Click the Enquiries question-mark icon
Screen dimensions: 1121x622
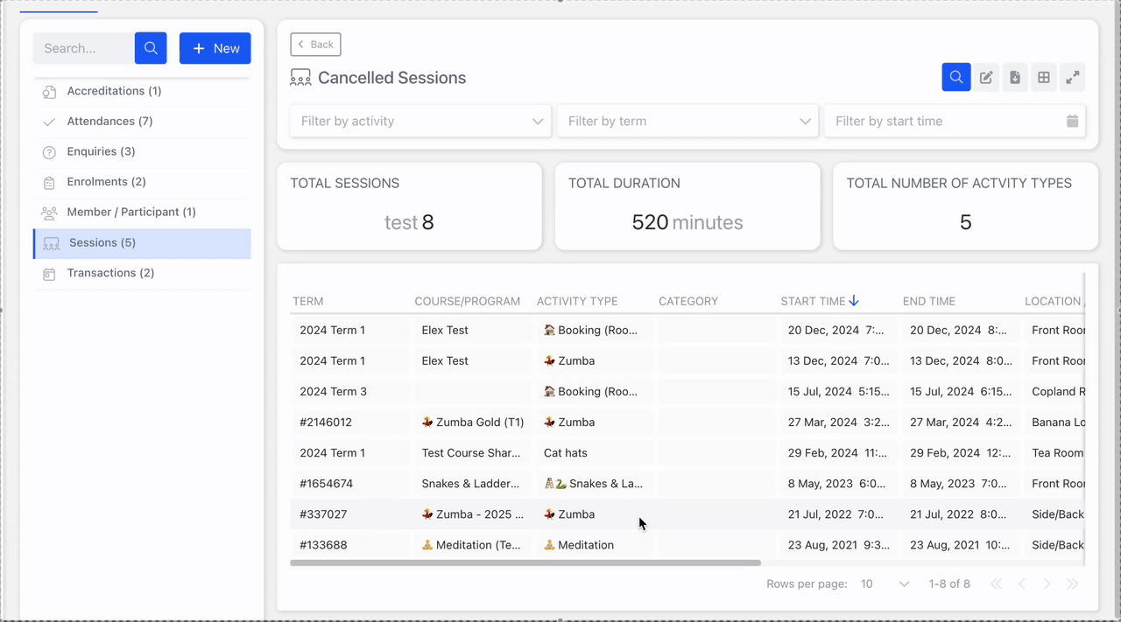(50, 152)
